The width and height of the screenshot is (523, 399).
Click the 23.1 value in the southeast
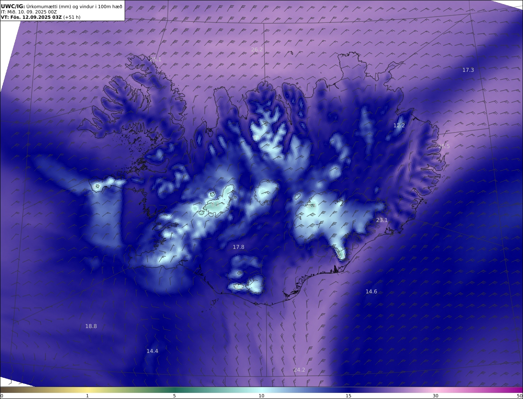point(382,220)
